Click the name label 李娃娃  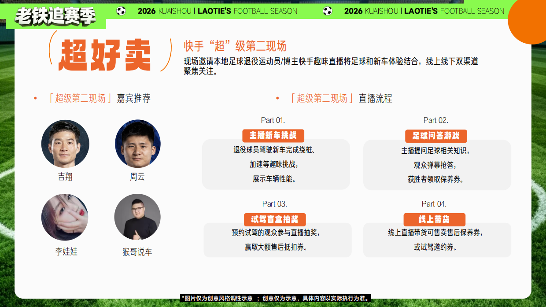[x=66, y=252]
